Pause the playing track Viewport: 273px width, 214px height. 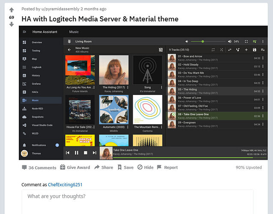[x=77, y=153]
